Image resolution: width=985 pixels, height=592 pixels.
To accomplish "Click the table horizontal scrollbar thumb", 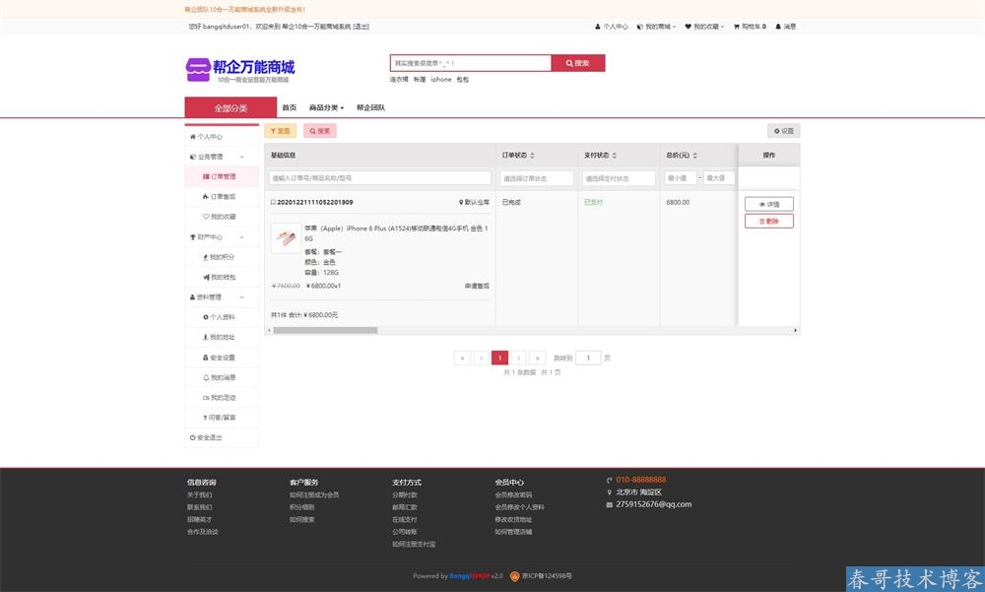I will pos(325,330).
